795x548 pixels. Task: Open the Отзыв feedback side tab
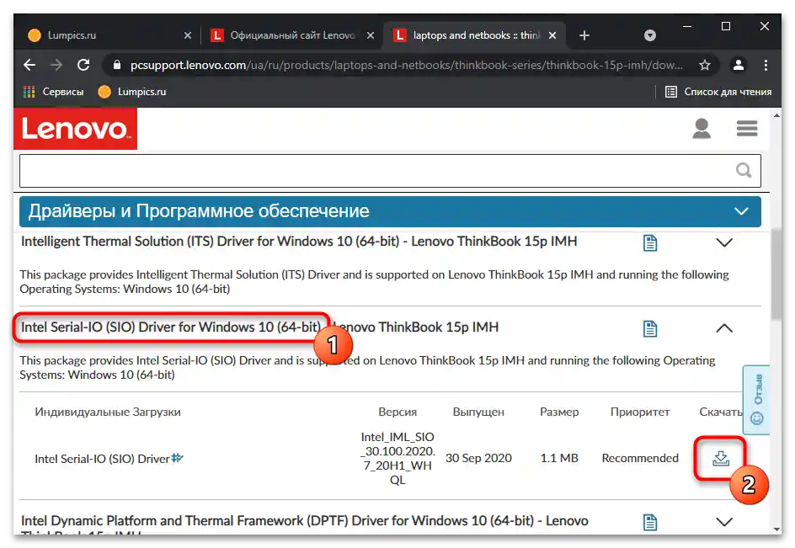(x=756, y=399)
